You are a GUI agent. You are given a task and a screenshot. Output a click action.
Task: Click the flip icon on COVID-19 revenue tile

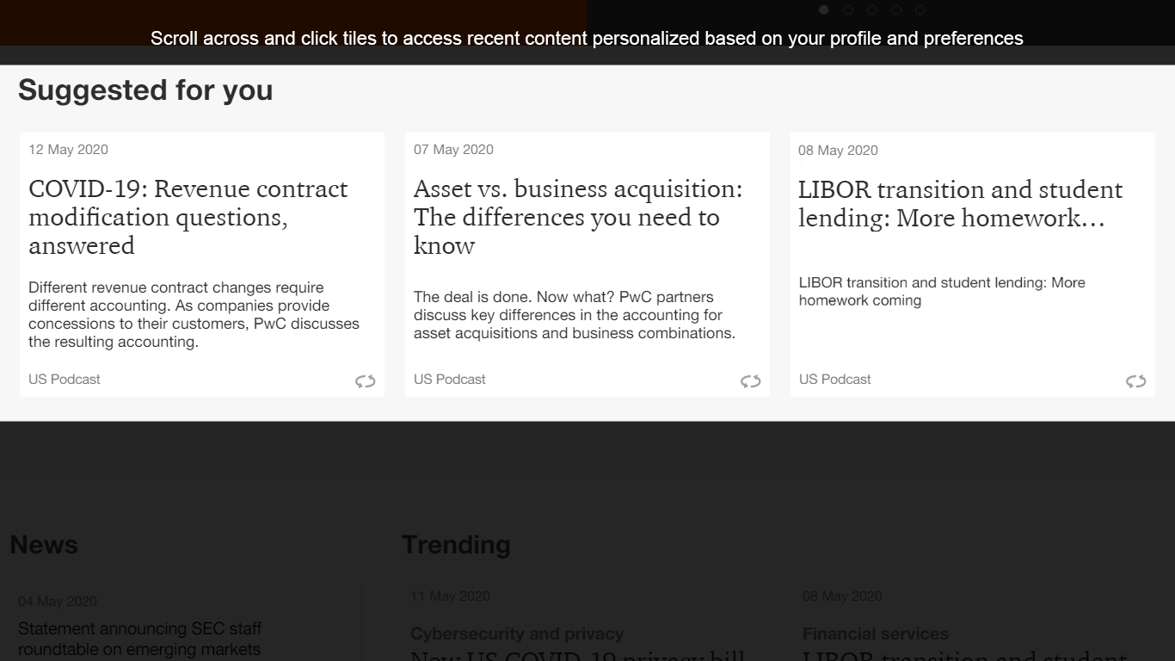[366, 381]
